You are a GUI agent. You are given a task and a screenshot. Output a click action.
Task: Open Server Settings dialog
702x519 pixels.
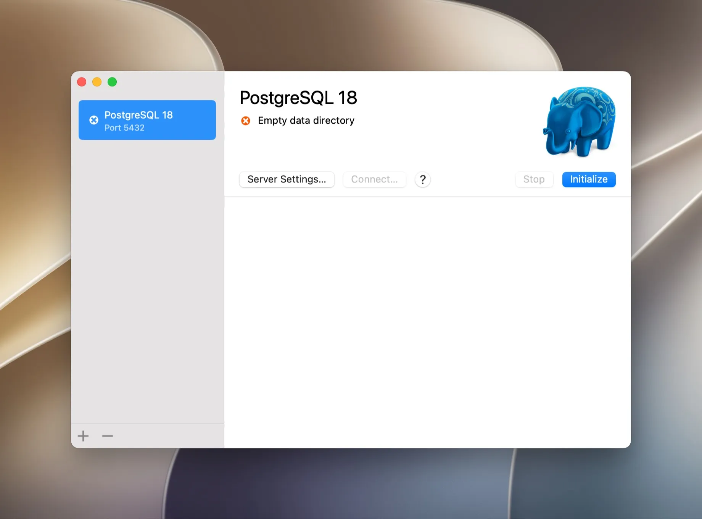pyautogui.click(x=287, y=179)
